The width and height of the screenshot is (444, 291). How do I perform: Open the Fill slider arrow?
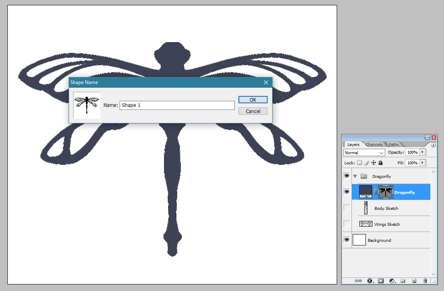(423, 163)
